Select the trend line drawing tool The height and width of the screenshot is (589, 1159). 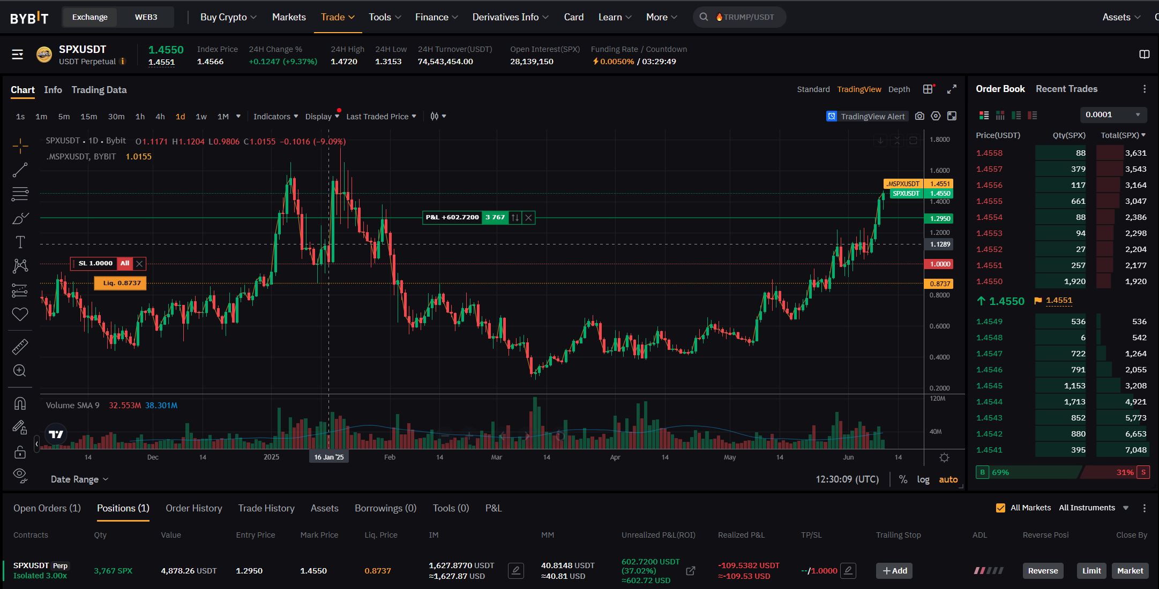[20, 170]
